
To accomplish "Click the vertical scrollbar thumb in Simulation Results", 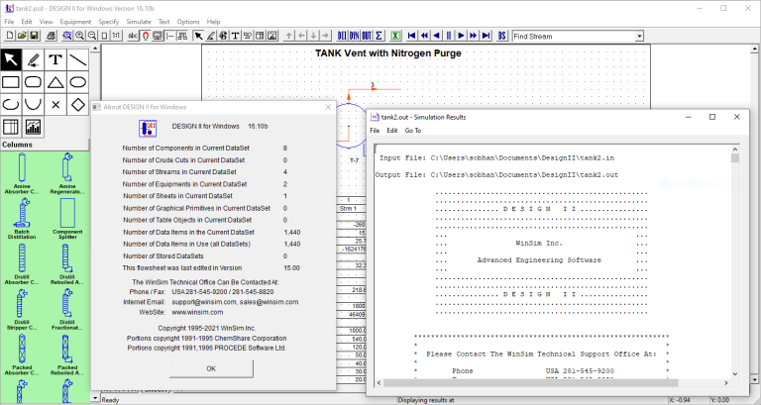I will coord(735,158).
